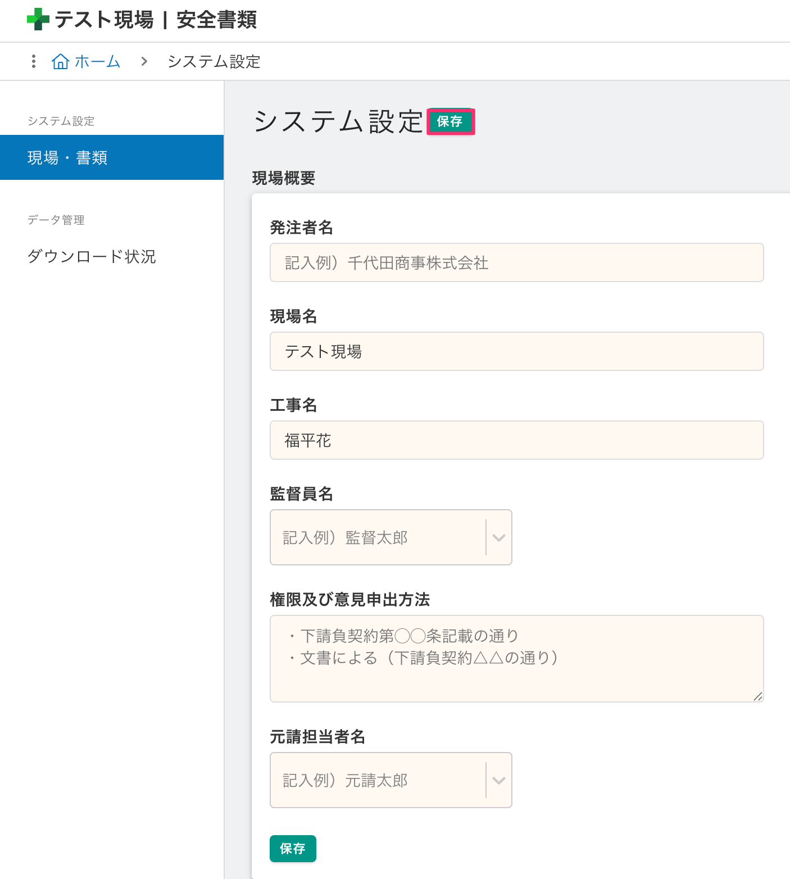Screen dimensions: 790x879
Task: Open the 監督員名 combo box field
Action: [x=378, y=537]
